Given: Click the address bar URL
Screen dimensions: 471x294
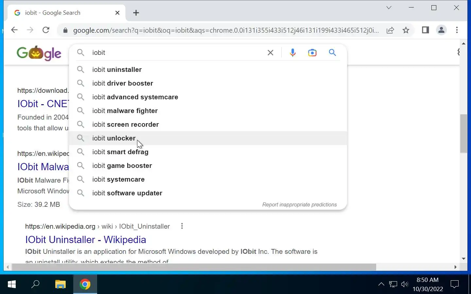Looking at the screenshot, I should pyautogui.click(x=226, y=30).
